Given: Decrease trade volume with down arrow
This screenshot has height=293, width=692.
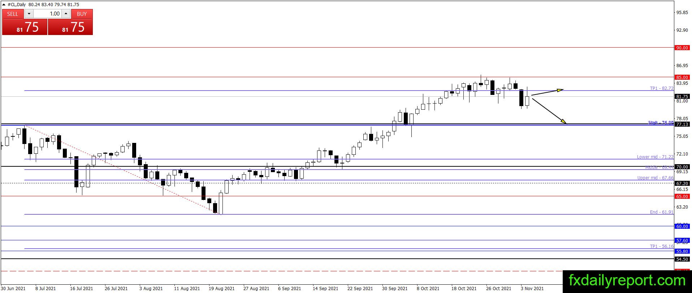Looking at the screenshot, I should pos(29,14).
